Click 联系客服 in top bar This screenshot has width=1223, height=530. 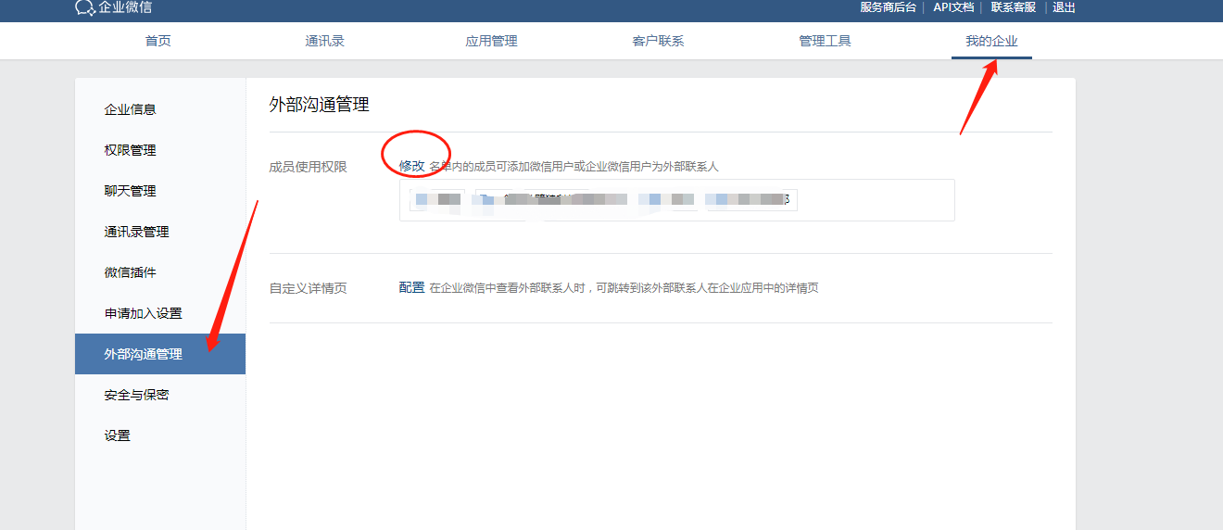point(1014,7)
